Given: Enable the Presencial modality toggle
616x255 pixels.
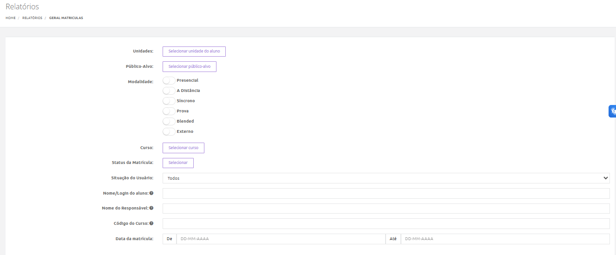Looking at the screenshot, I should (x=169, y=81).
